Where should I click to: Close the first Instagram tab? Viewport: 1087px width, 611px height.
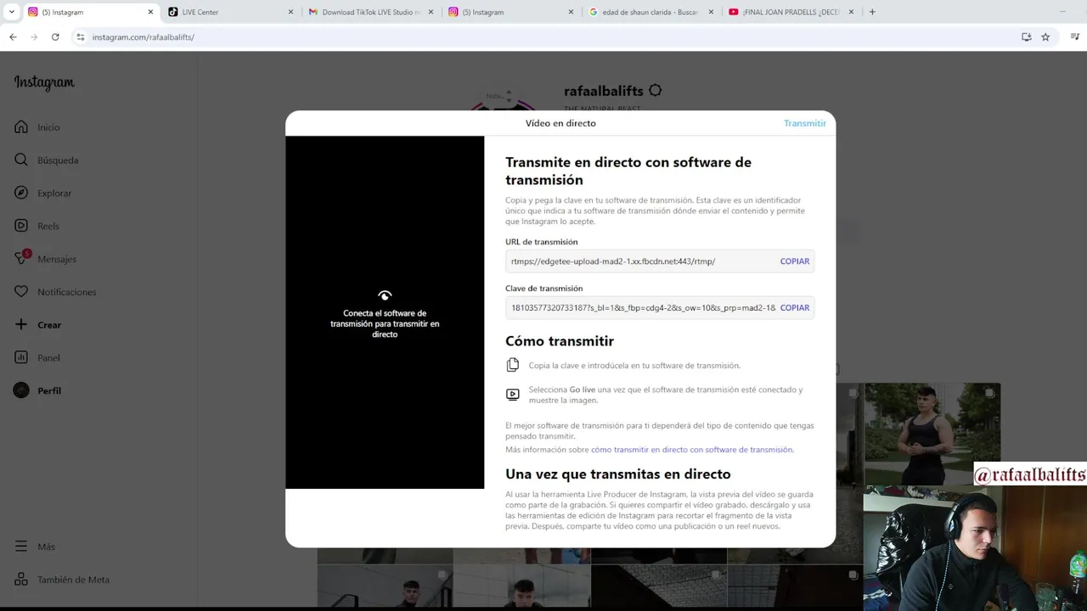(x=151, y=12)
